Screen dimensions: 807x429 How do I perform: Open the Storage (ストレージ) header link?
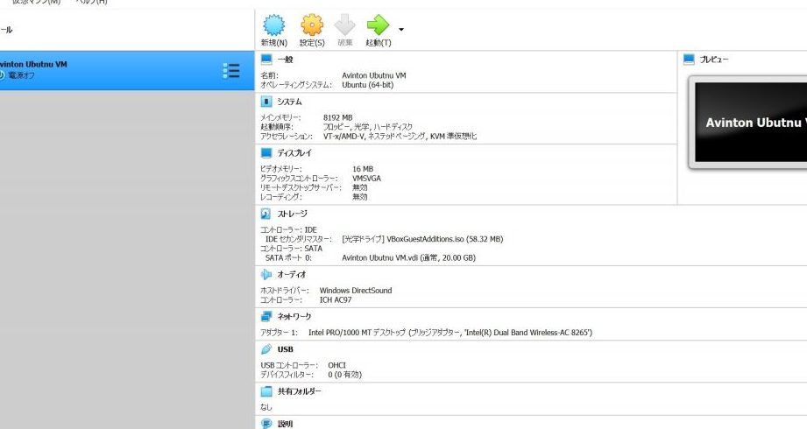click(x=293, y=214)
